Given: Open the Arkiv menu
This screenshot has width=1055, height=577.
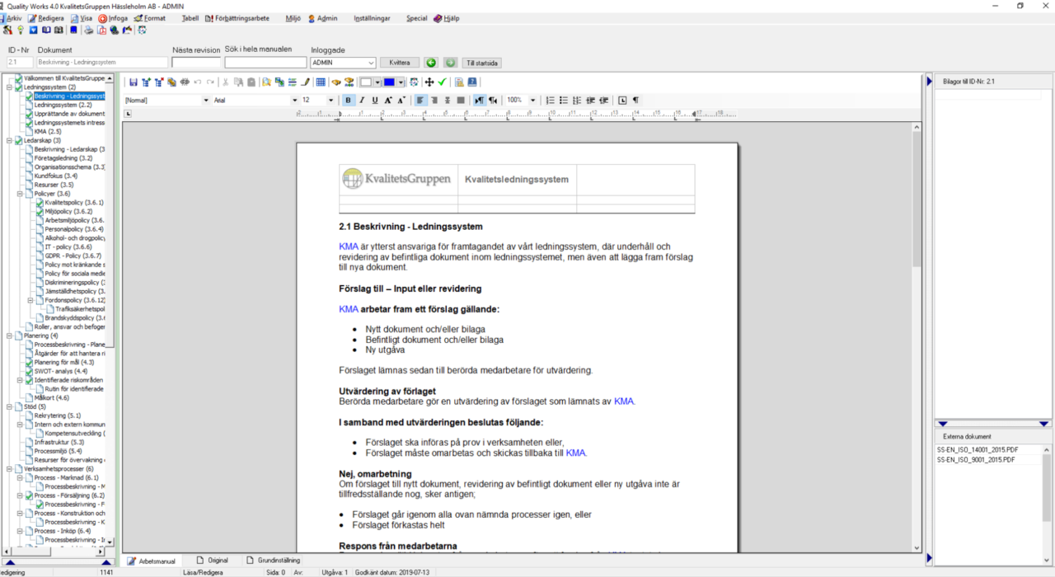Looking at the screenshot, I should [14, 18].
